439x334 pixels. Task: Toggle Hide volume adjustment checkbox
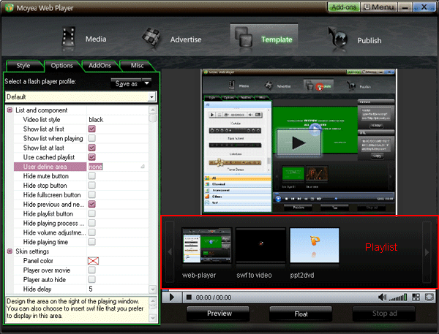click(92, 232)
